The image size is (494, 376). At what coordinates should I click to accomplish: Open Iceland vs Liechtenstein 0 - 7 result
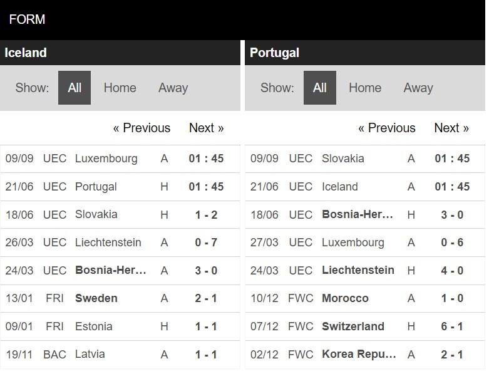click(x=206, y=243)
